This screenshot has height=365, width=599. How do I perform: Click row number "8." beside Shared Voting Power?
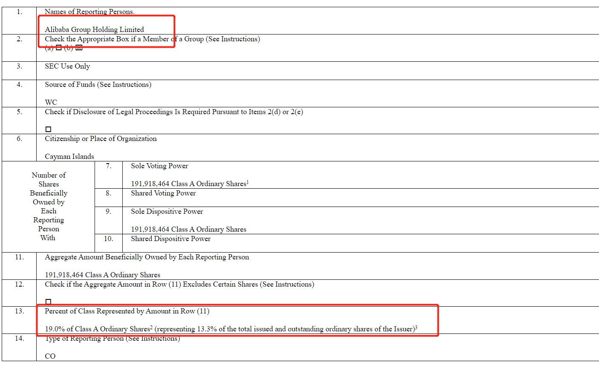[109, 193]
